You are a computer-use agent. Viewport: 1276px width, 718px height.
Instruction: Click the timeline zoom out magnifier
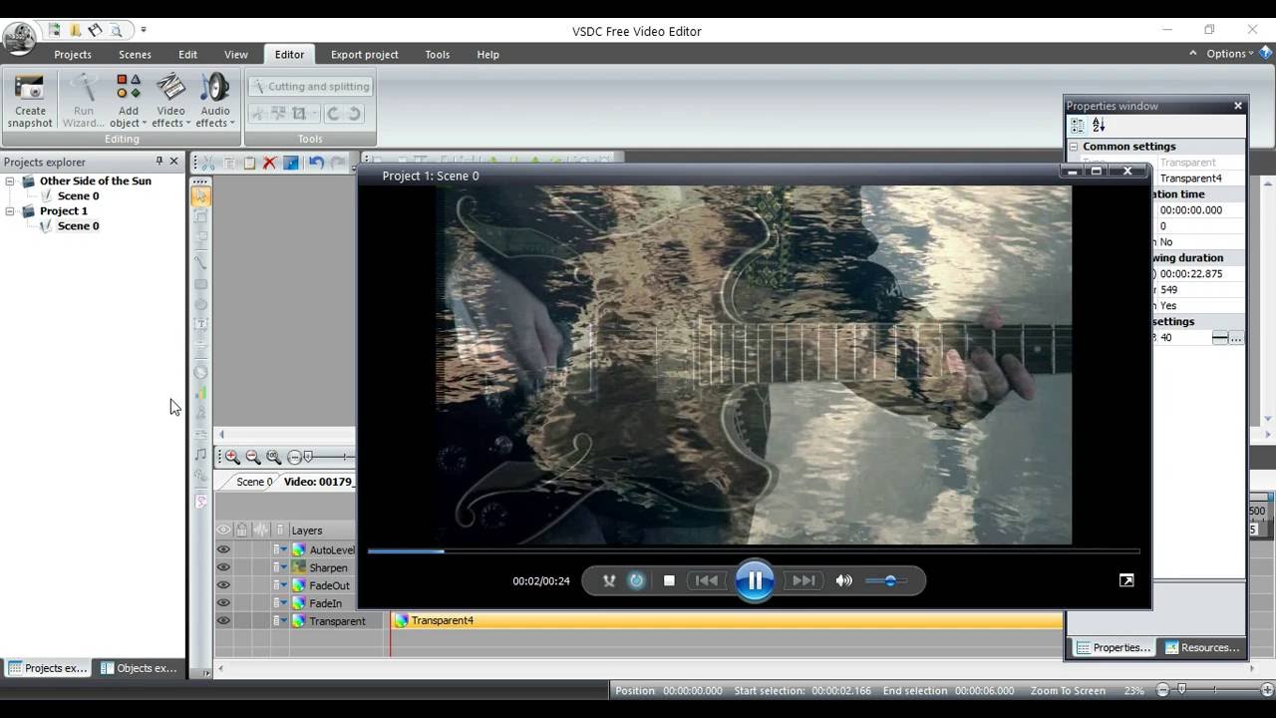(253, 457)
